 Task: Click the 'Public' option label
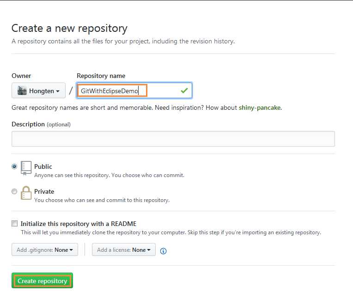43,166
